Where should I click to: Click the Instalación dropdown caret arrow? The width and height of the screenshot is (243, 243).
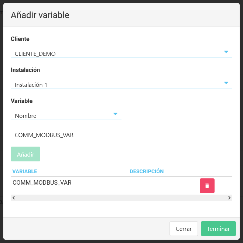point(226,83)
